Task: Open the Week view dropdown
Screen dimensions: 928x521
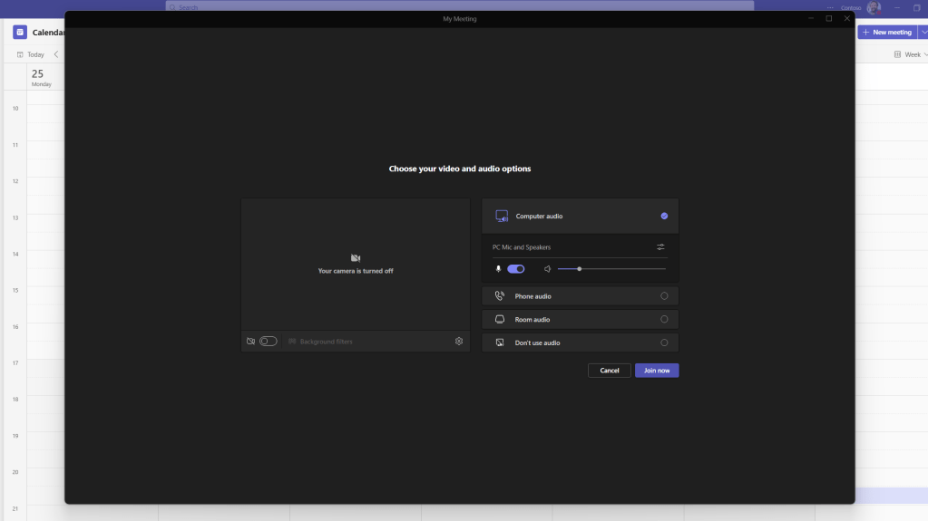Action: coord(912,54)
